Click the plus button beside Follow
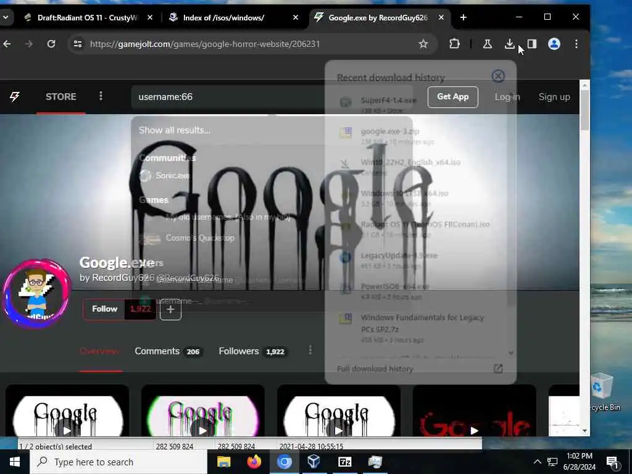The height and width of the screenshot is (474, 632). pyautogui.click(x=170, y=310)
